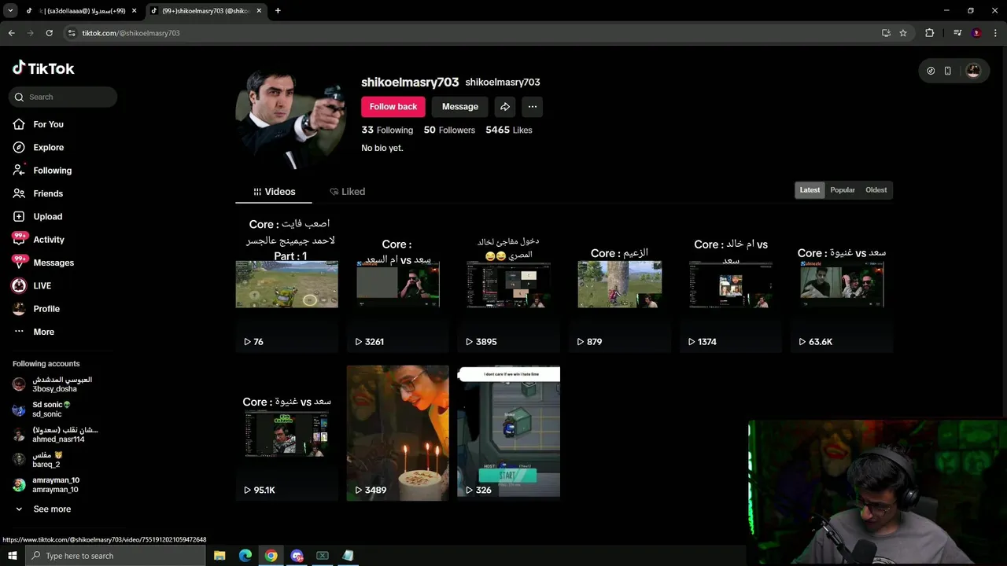The height and width of the screenshot is (566, 1007).
Task: Open video with 76 views
Action: pyautogui.click(x=286, y=285)
